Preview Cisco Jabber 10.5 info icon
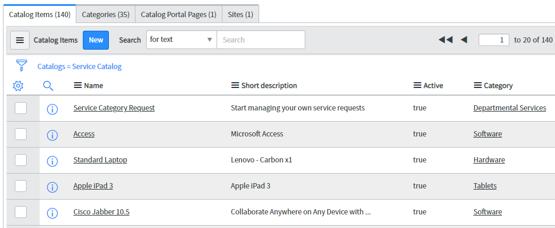The width and height of the screenshot is (555, 228). pyautogui.click(x=53, y=213)
